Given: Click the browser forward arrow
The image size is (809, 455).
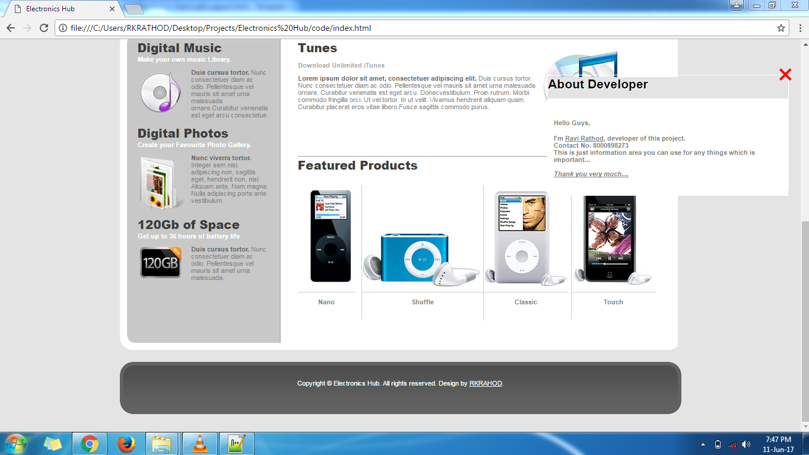Looking at the screenshot, I should pyautogui.click(x=27, y=28).
